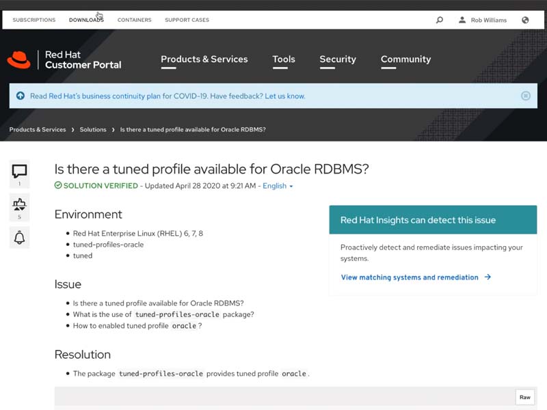Click 'View matching systems and remediation' link
The height and width of the screenshot is (410, 547).
410,277
